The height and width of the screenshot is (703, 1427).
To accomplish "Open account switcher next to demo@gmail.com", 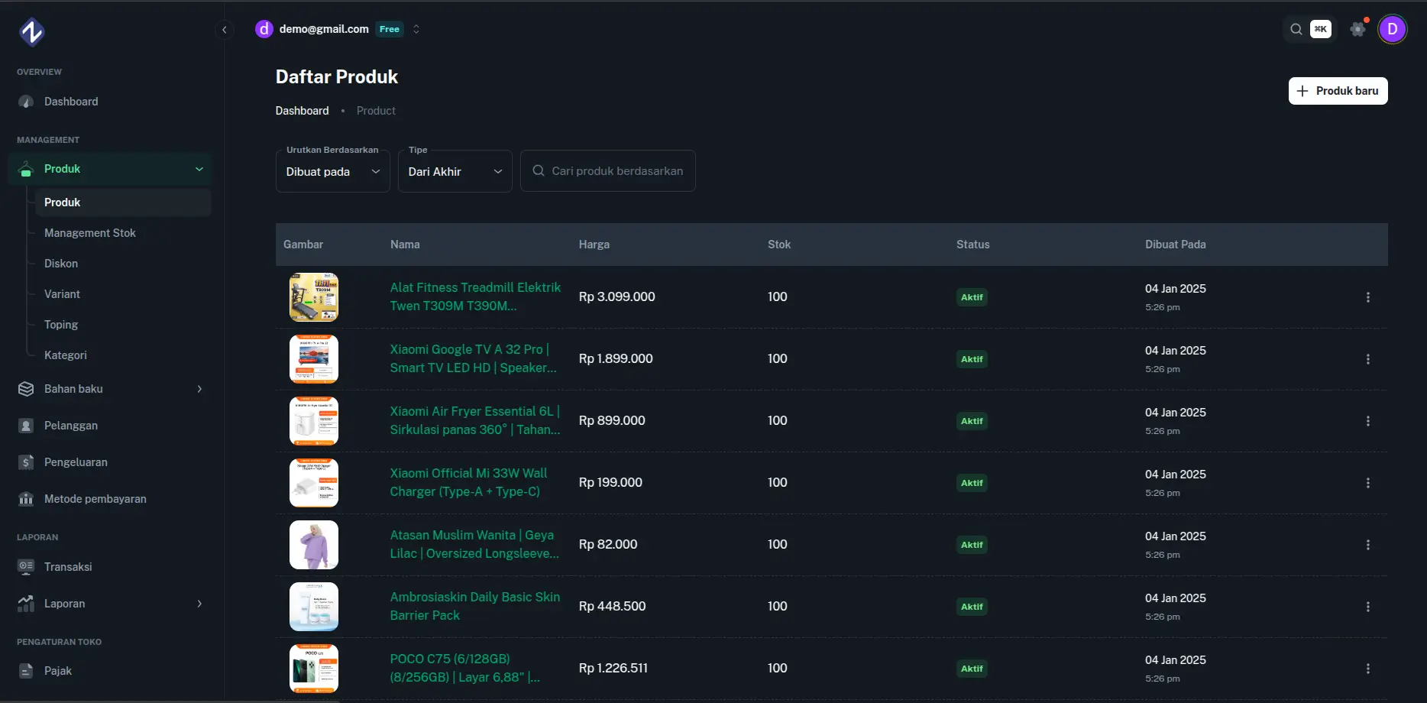I will [416, 29].
